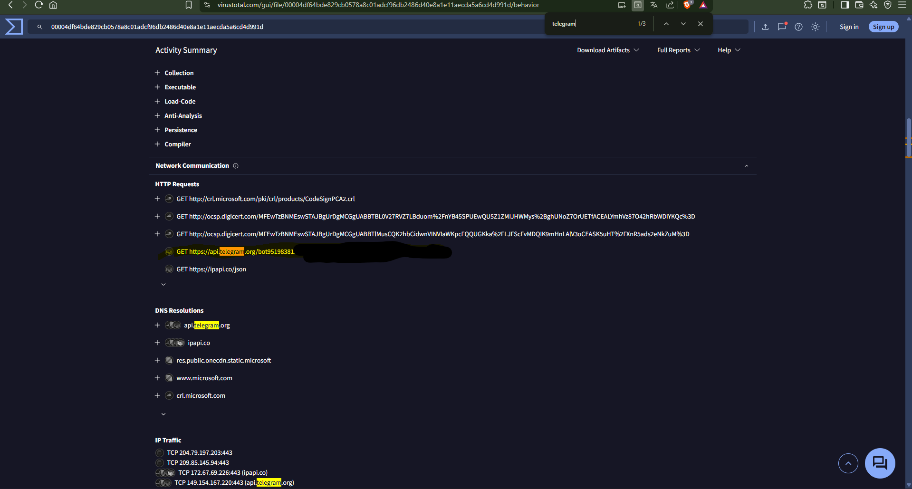912x489 pixels.
Task: Toggle browser sidebar panel icon
Action: [x=845, y=5]
